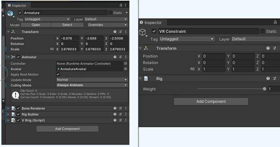Image resolution: width=280 pixels, height=147 pixels.
Task: Open Bone Renderer context menu
Action: 126,108
